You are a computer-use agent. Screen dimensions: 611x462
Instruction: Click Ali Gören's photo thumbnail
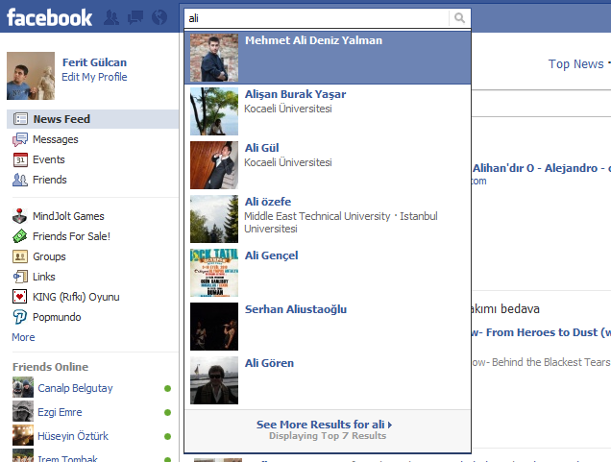[214, 380]
